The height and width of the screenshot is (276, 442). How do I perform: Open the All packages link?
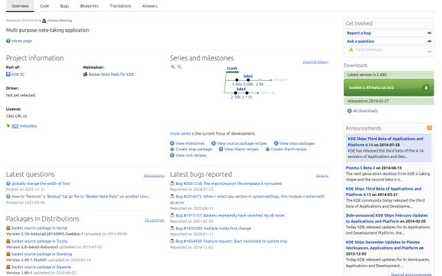tap(155, 220)
